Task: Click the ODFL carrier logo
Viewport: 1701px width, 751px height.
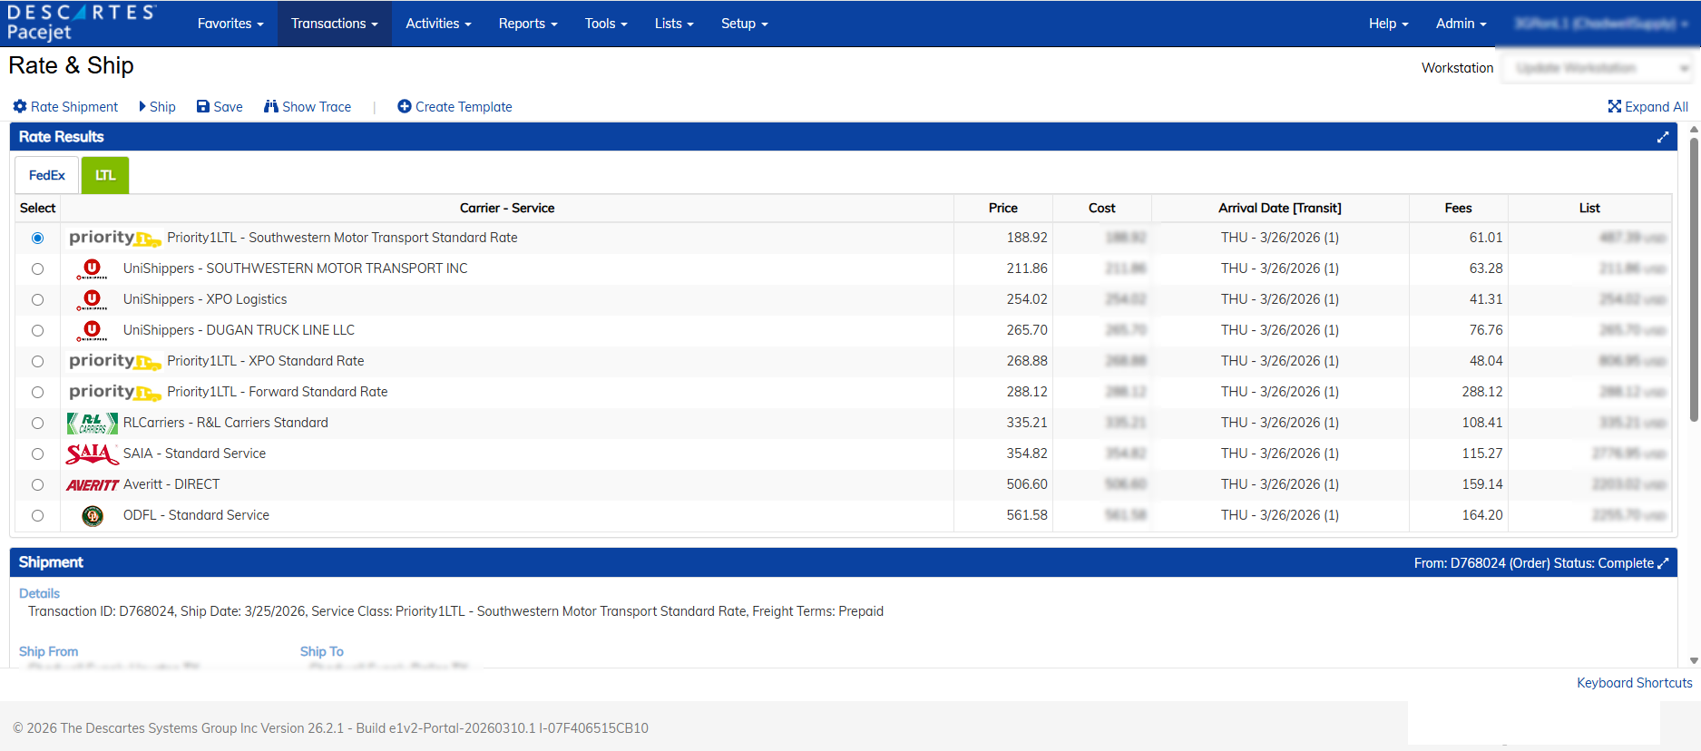Action: (93, 516)
